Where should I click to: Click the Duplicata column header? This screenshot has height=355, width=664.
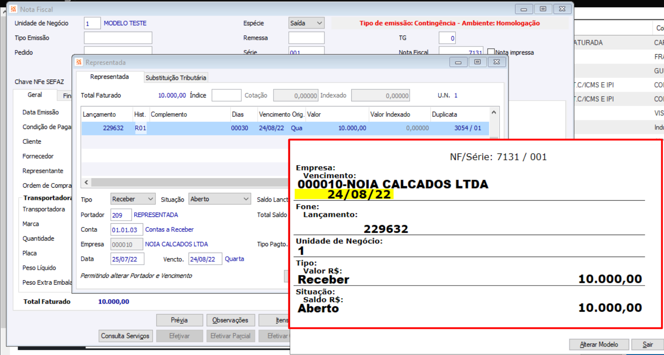(x=460, y=115)
